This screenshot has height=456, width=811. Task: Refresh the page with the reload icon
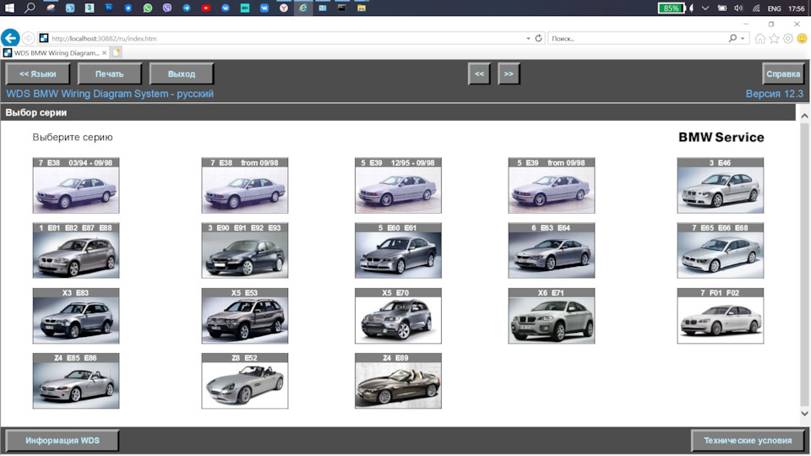click(538, 38)
